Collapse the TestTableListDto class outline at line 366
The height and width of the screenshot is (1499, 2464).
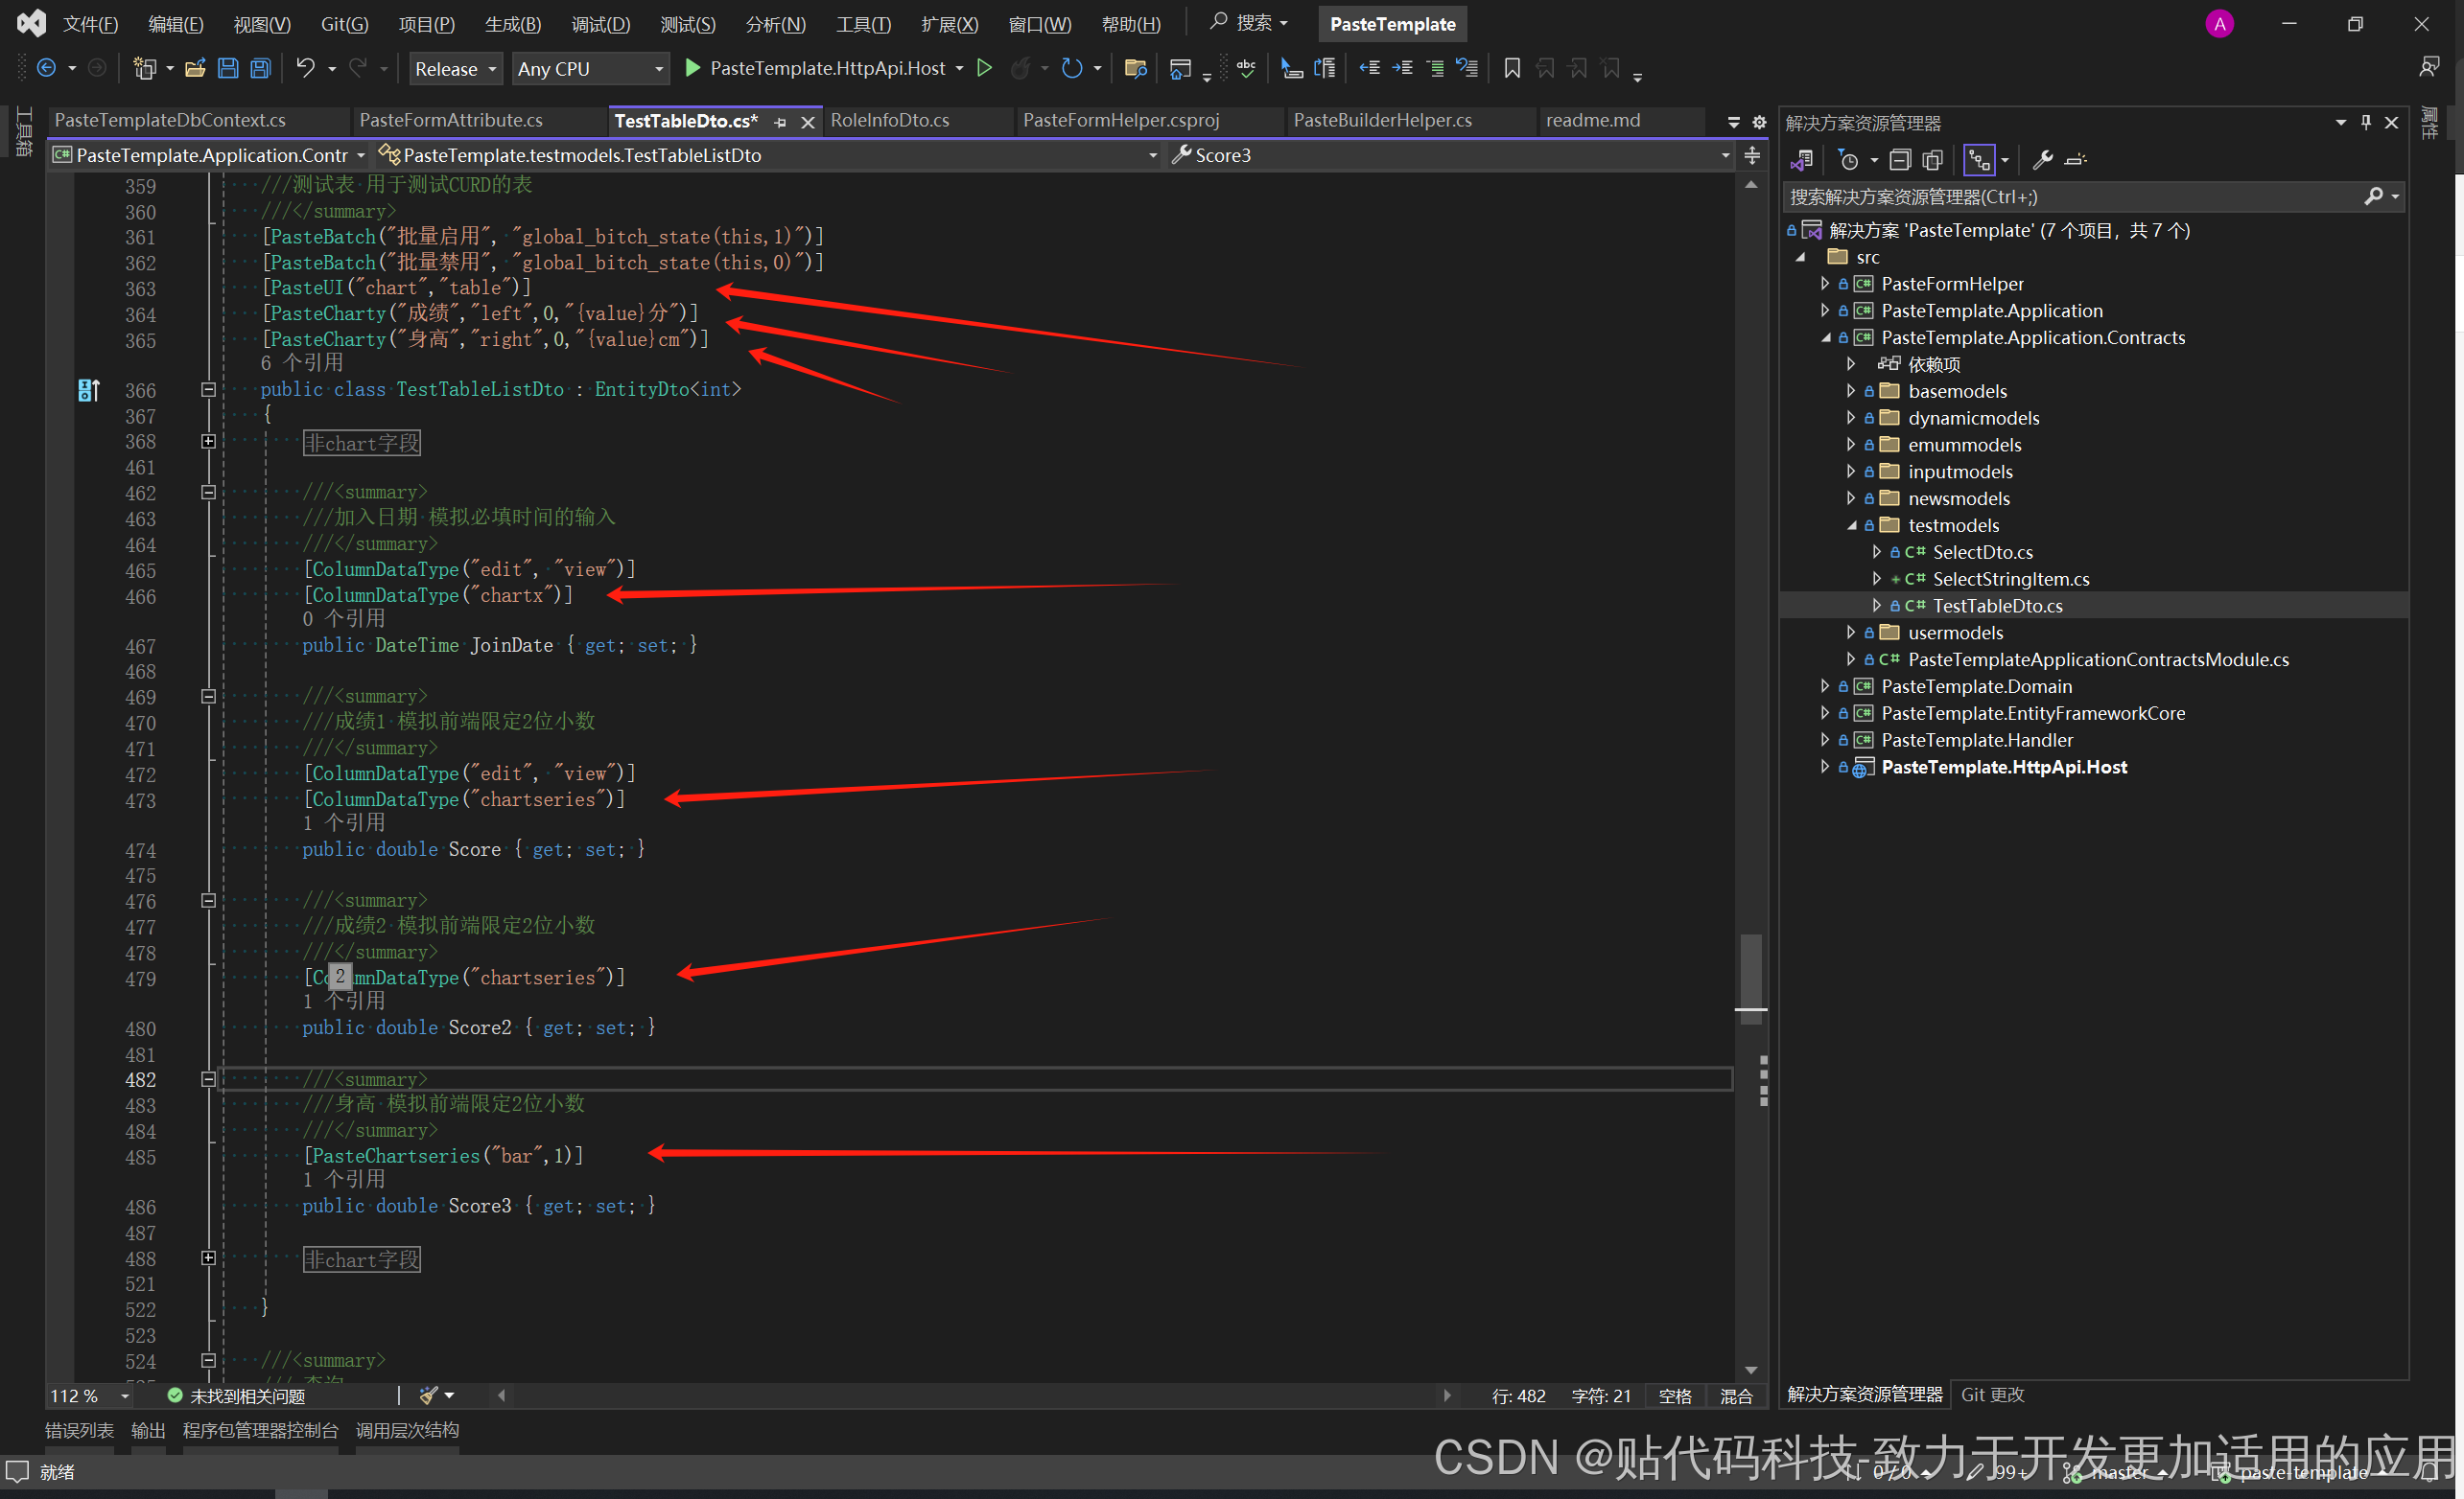point(208,390)
